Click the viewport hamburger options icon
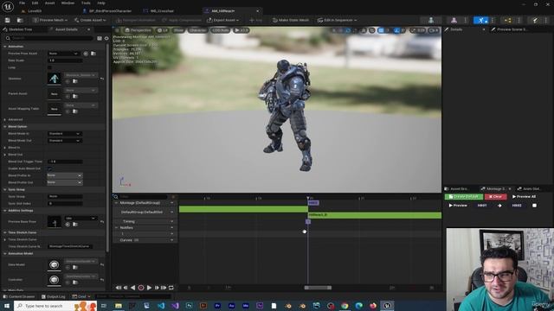The image size is (554, 311). pyautogui.click(x=118, y=30)
